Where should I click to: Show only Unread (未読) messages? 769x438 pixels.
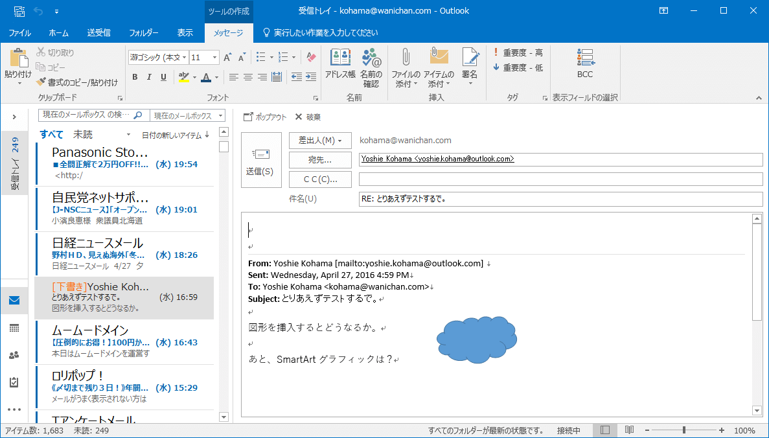pos(83,134)
